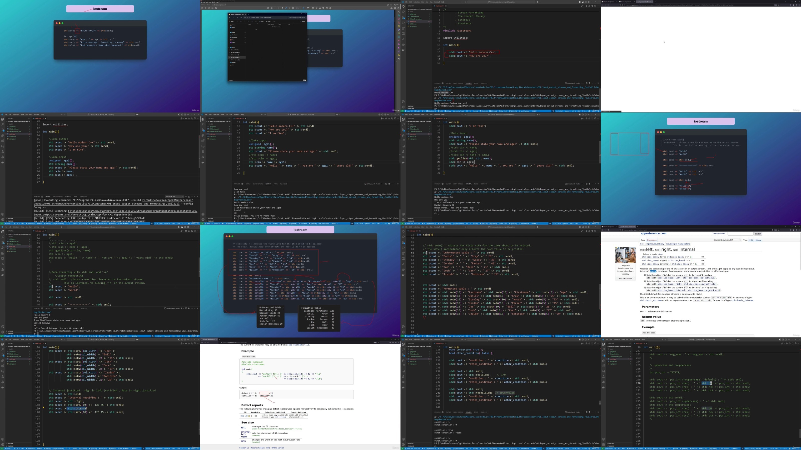801x450 pixels.
Task: Toggle panel layout in red-boxed cout frame
Action: pos(582,2)
